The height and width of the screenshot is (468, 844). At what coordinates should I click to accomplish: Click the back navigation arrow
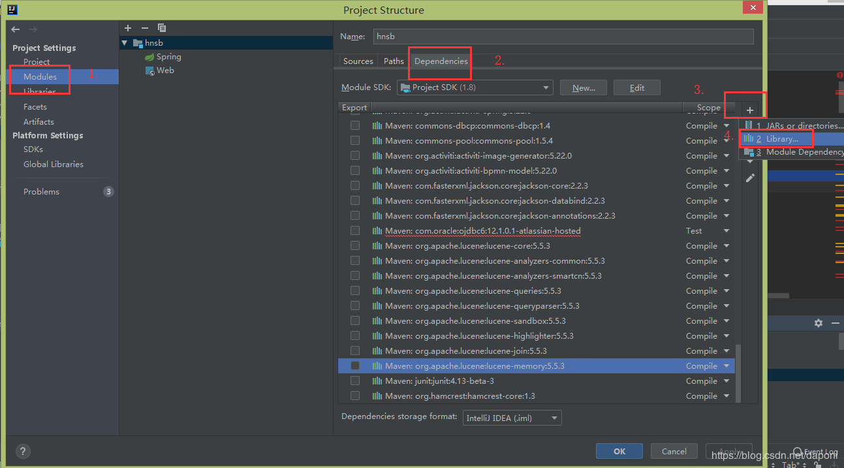(x=16, y=29)
